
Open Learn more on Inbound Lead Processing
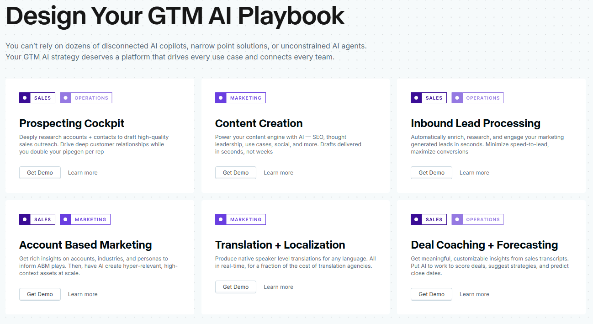point(474,172)
